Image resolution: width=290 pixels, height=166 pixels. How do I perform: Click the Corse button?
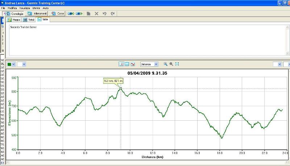pos(58,13)
